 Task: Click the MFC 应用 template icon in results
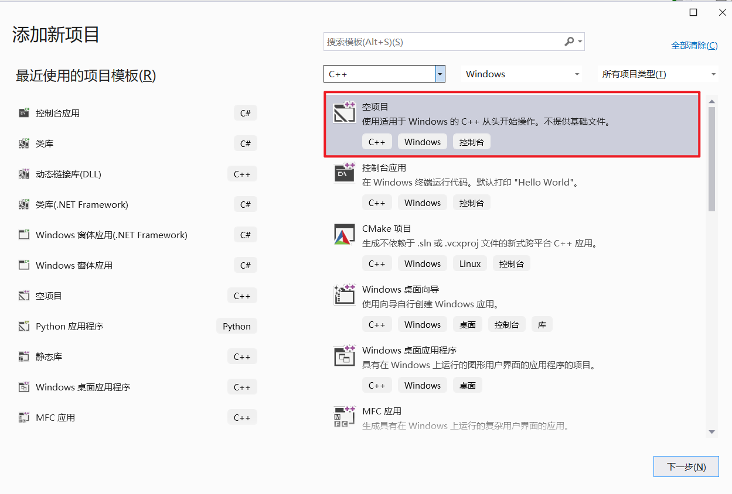pyautogui.click(x=345, y=416)
